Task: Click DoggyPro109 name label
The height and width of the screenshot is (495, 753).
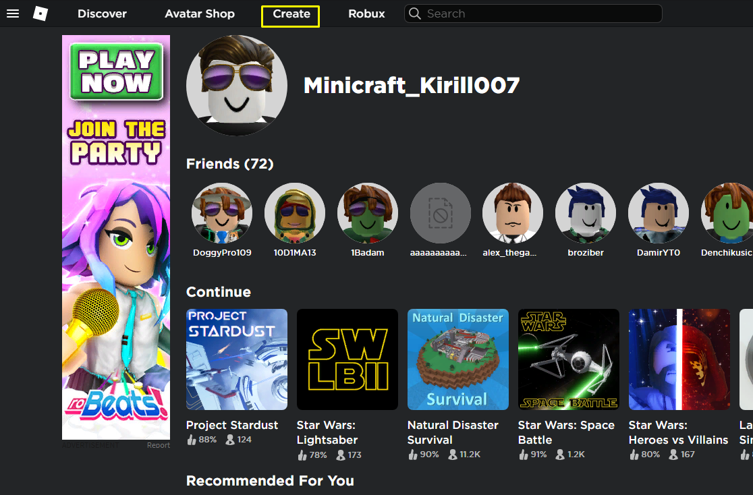Action: tap(222, 252)
